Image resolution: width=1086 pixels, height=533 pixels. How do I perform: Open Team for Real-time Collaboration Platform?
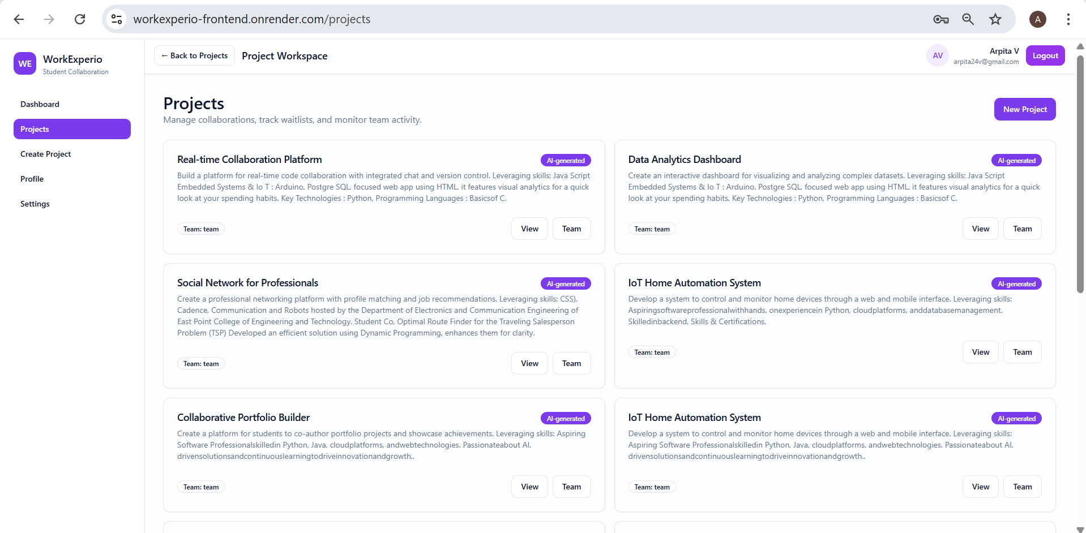coord(571,229)
